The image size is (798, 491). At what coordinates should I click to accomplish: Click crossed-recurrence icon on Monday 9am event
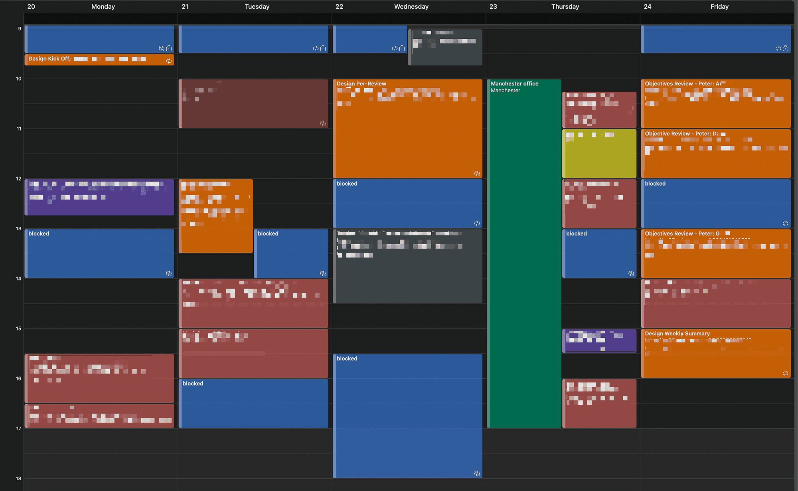pos(162,48)
